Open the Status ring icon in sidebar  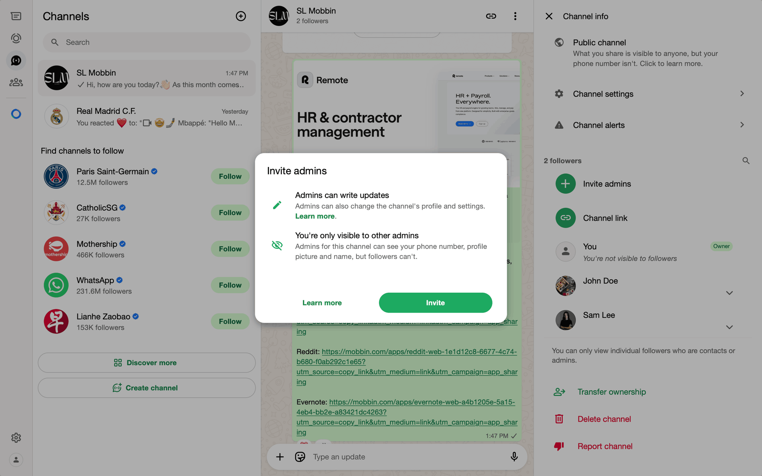tap(16, 38)
